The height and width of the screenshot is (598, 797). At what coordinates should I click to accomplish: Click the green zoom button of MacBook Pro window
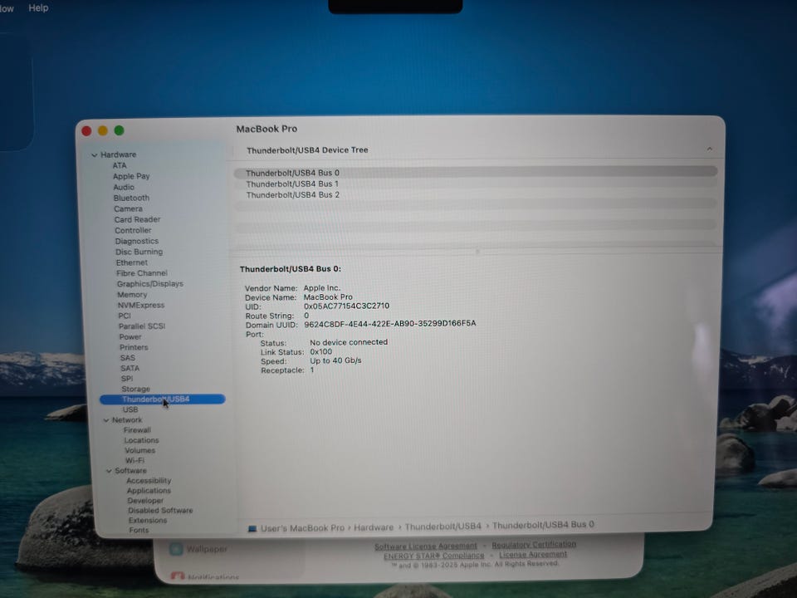click(x=119, y=130)
